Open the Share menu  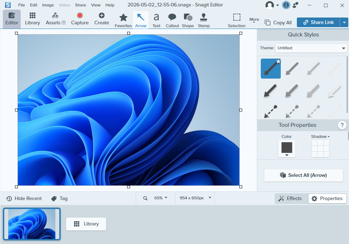[x=80, y=5]
